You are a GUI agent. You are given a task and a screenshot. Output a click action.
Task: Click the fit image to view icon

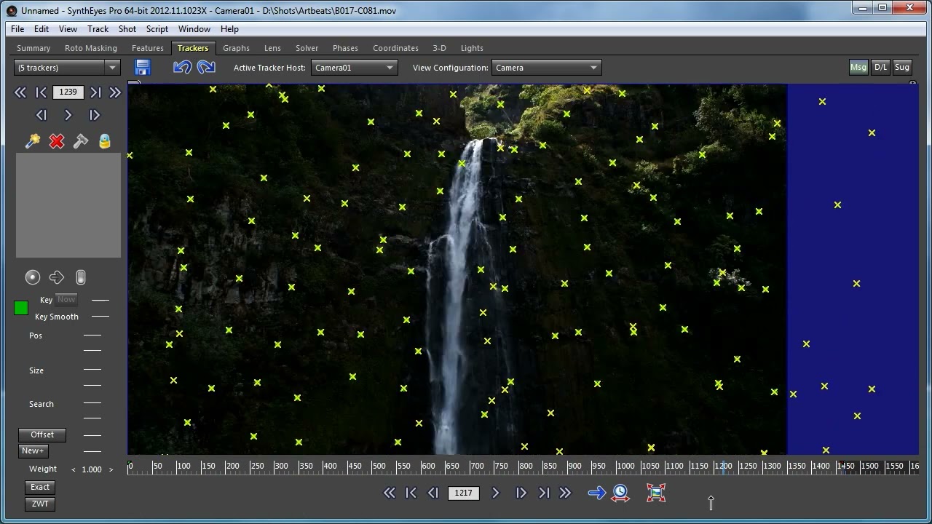[656, 493]
